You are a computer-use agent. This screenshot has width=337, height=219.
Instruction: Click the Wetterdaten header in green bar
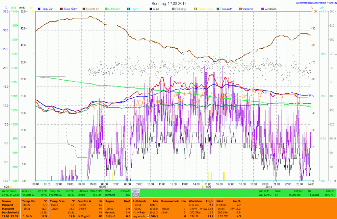(x=9, y=191)
